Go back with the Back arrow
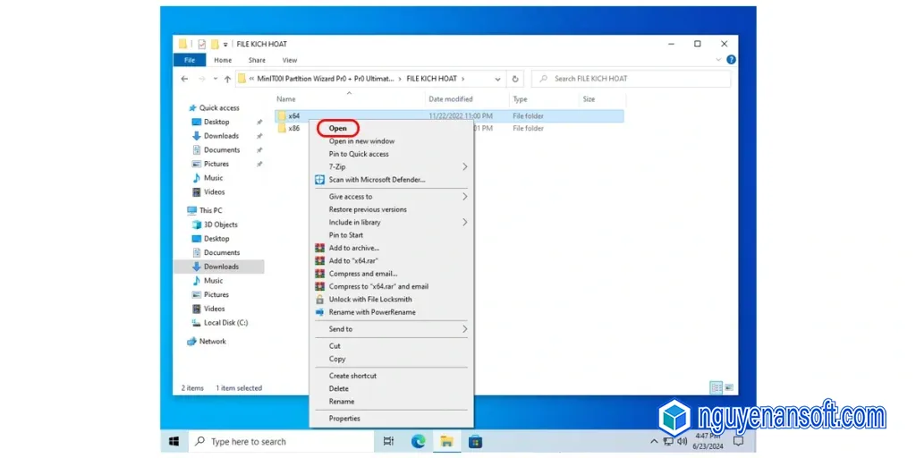The image size is (916, 458). pos(184,79)
